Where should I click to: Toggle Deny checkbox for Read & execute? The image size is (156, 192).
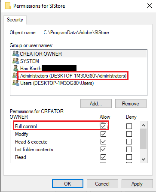[x=129, y=142]
